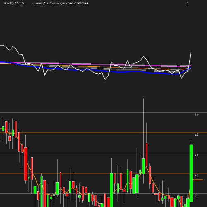Click the price axis label 13
This screenshot has width=207, height=207.
[x=197, y=114]
